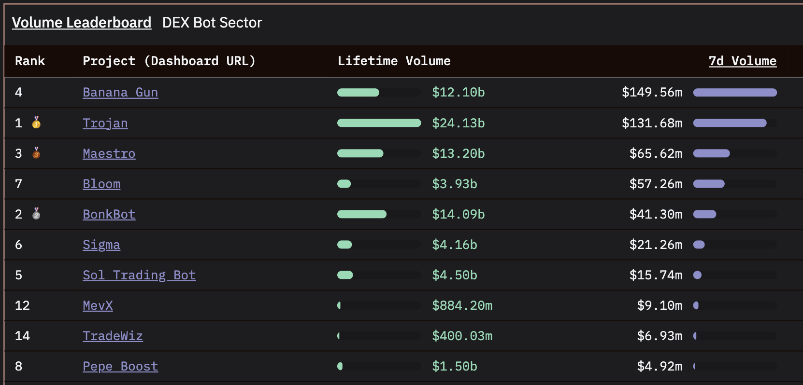The height and width of the screenshot is (385, 803).
Task: Open the Sigma dashboard link
Action: pos(101,245)
